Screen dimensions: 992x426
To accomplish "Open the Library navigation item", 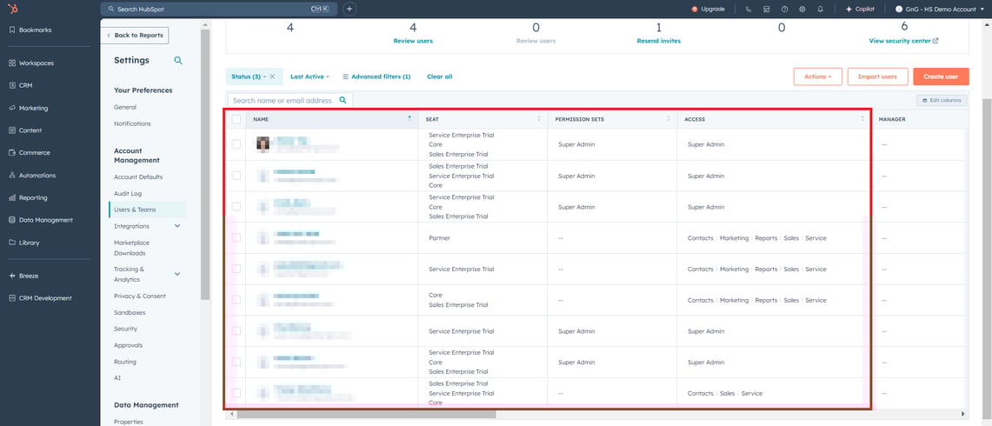I will (29, 243).
